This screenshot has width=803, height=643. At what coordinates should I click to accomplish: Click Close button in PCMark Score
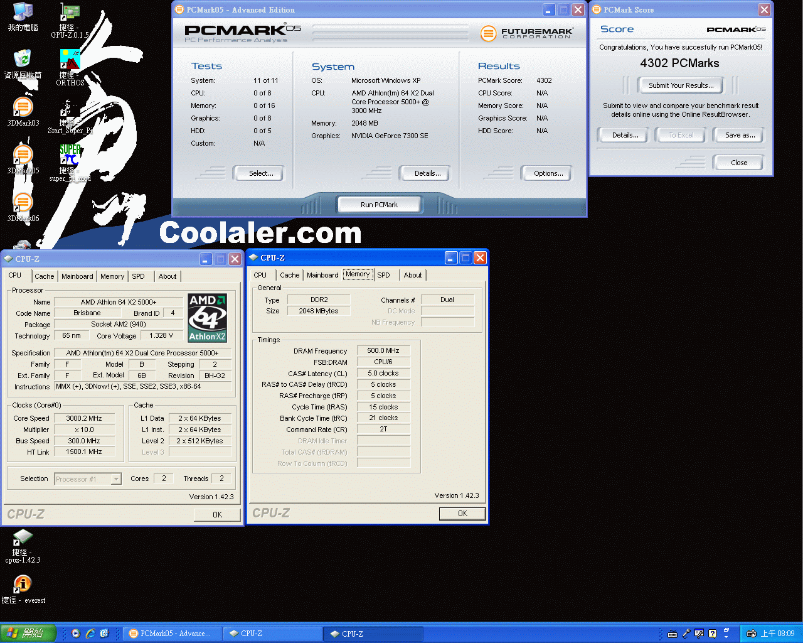click(738, 163)
